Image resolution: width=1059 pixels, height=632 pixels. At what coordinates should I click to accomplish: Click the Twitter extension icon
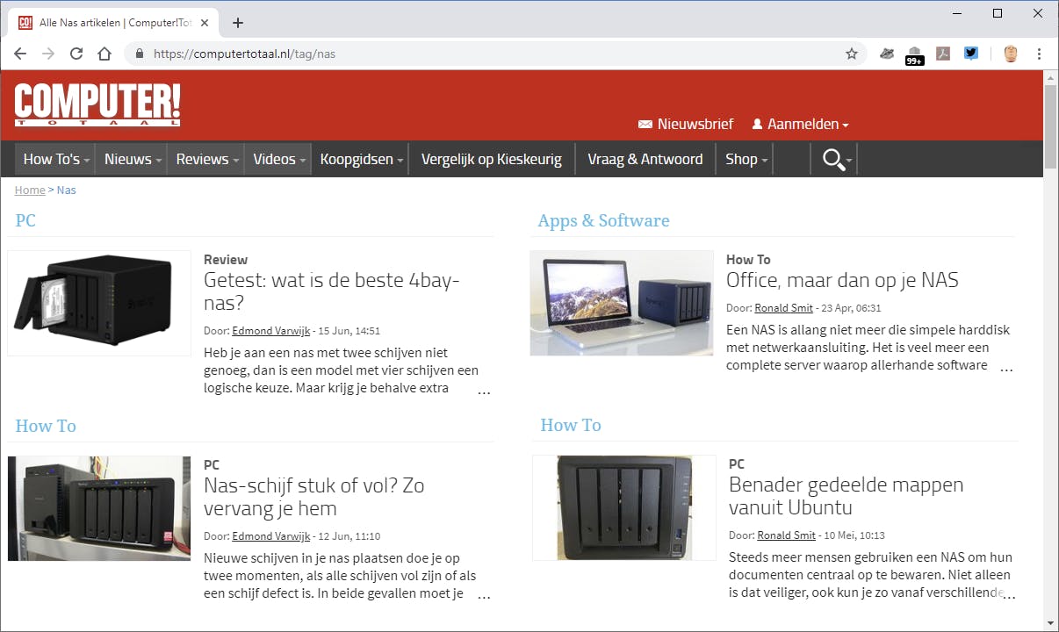point(970,54)
